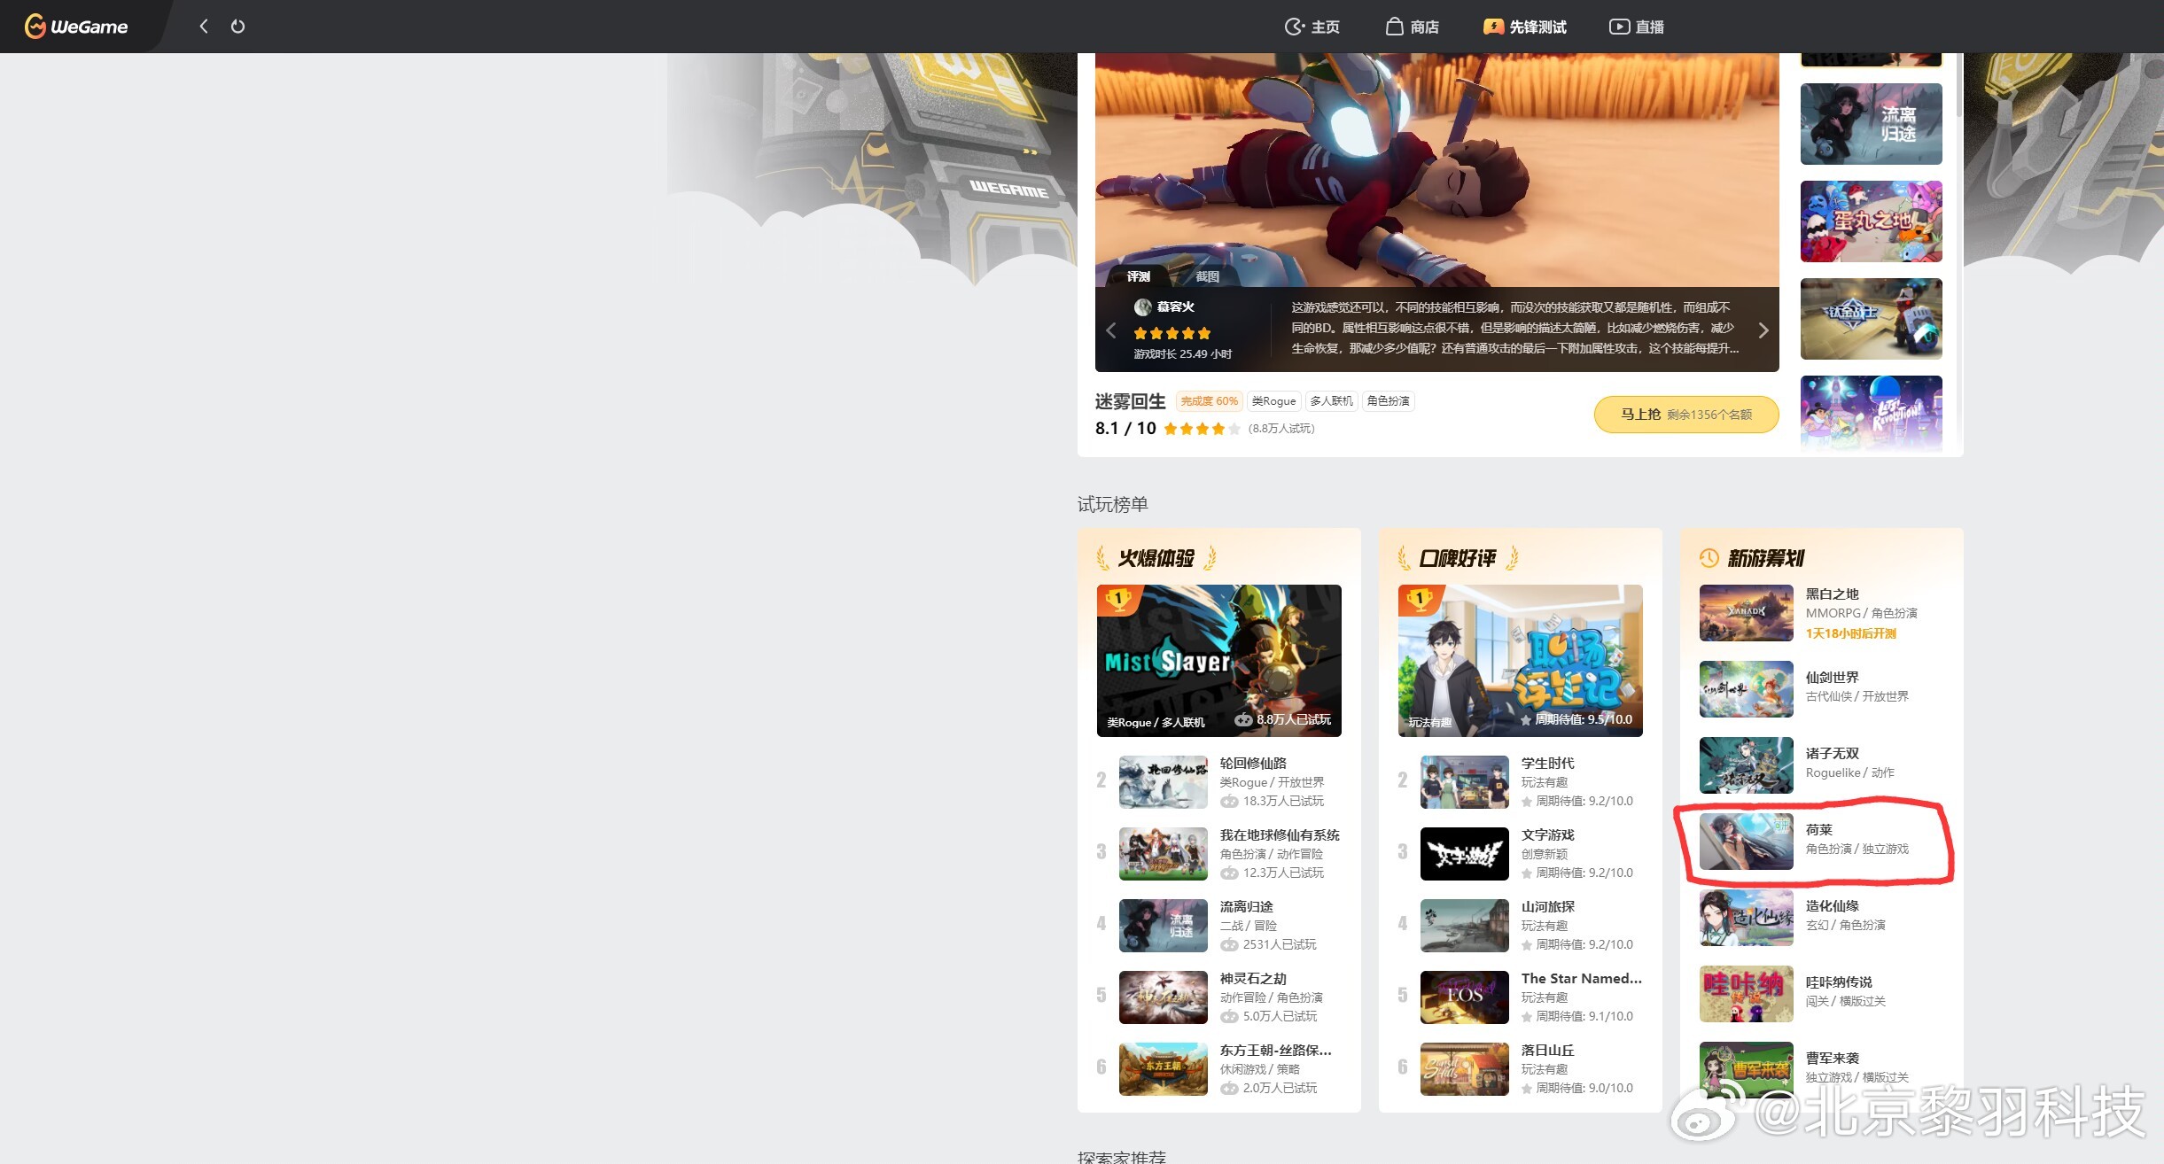The width and height of the screenshot is (2164, 1164).
Task: Click the 文字游戏 black thumbnail
Action: pyautogui.click(x=1464, y=853)
